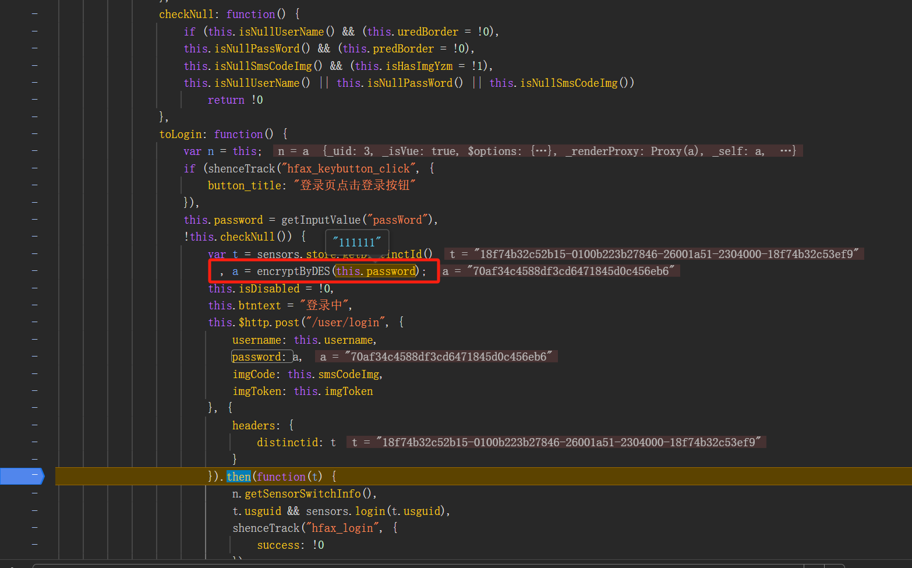Image resolution: width=912 pixels, height=568 pixels.
Task: Click the 'imgCode: this.smsCodeImg' line
Action: 307,374
